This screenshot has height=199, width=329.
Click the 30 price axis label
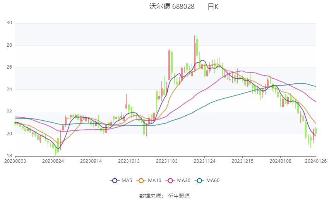pos(9,23)
